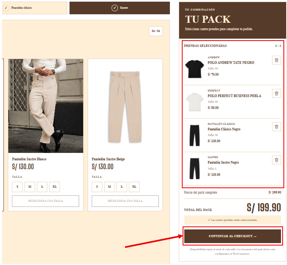Screen dimensions: 287x265
Task: Select size S for Pantalón Sastre Hueso
Action: click(17, 187)
